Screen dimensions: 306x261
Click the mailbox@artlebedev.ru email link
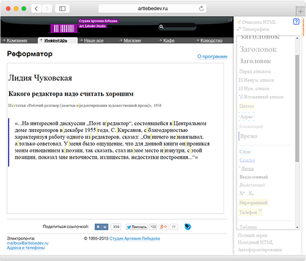click(x=28, y=243)
